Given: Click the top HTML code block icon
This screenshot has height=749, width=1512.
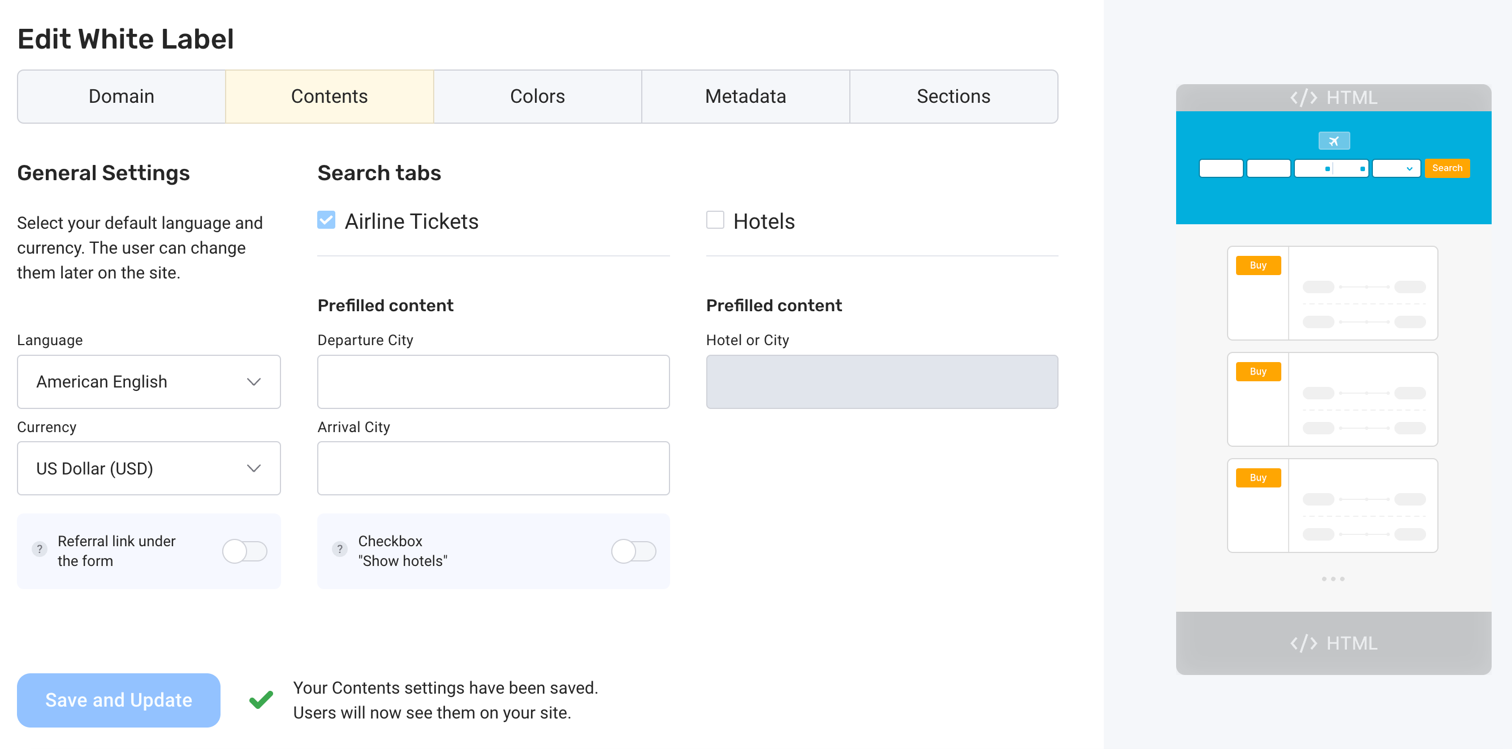Looking at the screenshot, I should [1303, 97].
